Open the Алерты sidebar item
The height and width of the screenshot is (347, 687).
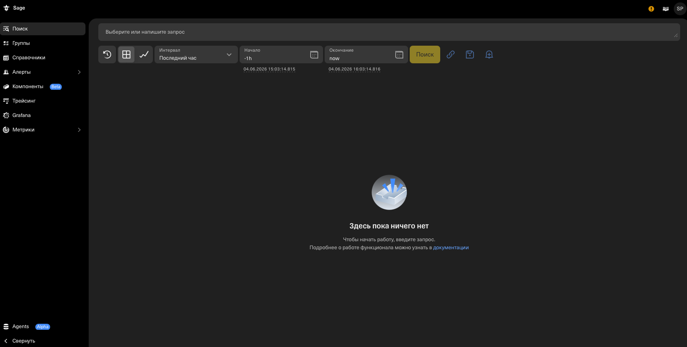43,72
